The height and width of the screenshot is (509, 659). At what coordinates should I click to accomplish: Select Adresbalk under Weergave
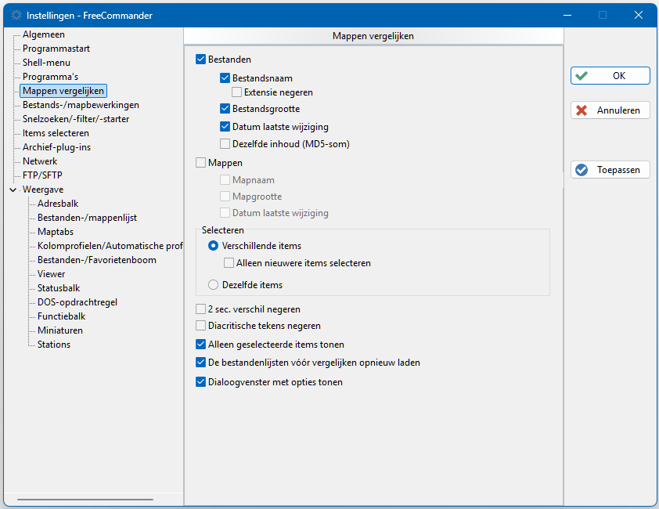(x=58, y=204)
